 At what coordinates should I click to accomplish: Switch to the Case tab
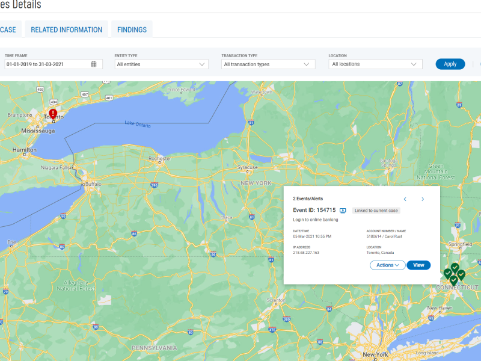point(8,29)
